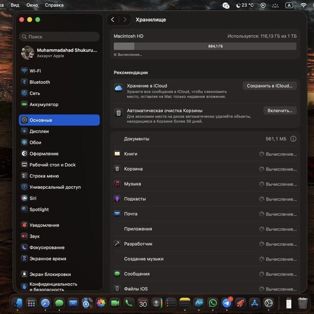This screenshot has height=314, width=314.
Task: Go forward with the right chevron
Action: [125, 20]
